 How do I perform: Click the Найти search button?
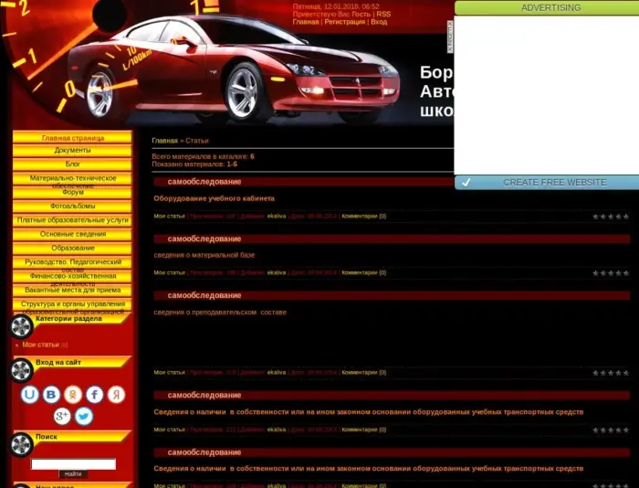click(73, 474)
